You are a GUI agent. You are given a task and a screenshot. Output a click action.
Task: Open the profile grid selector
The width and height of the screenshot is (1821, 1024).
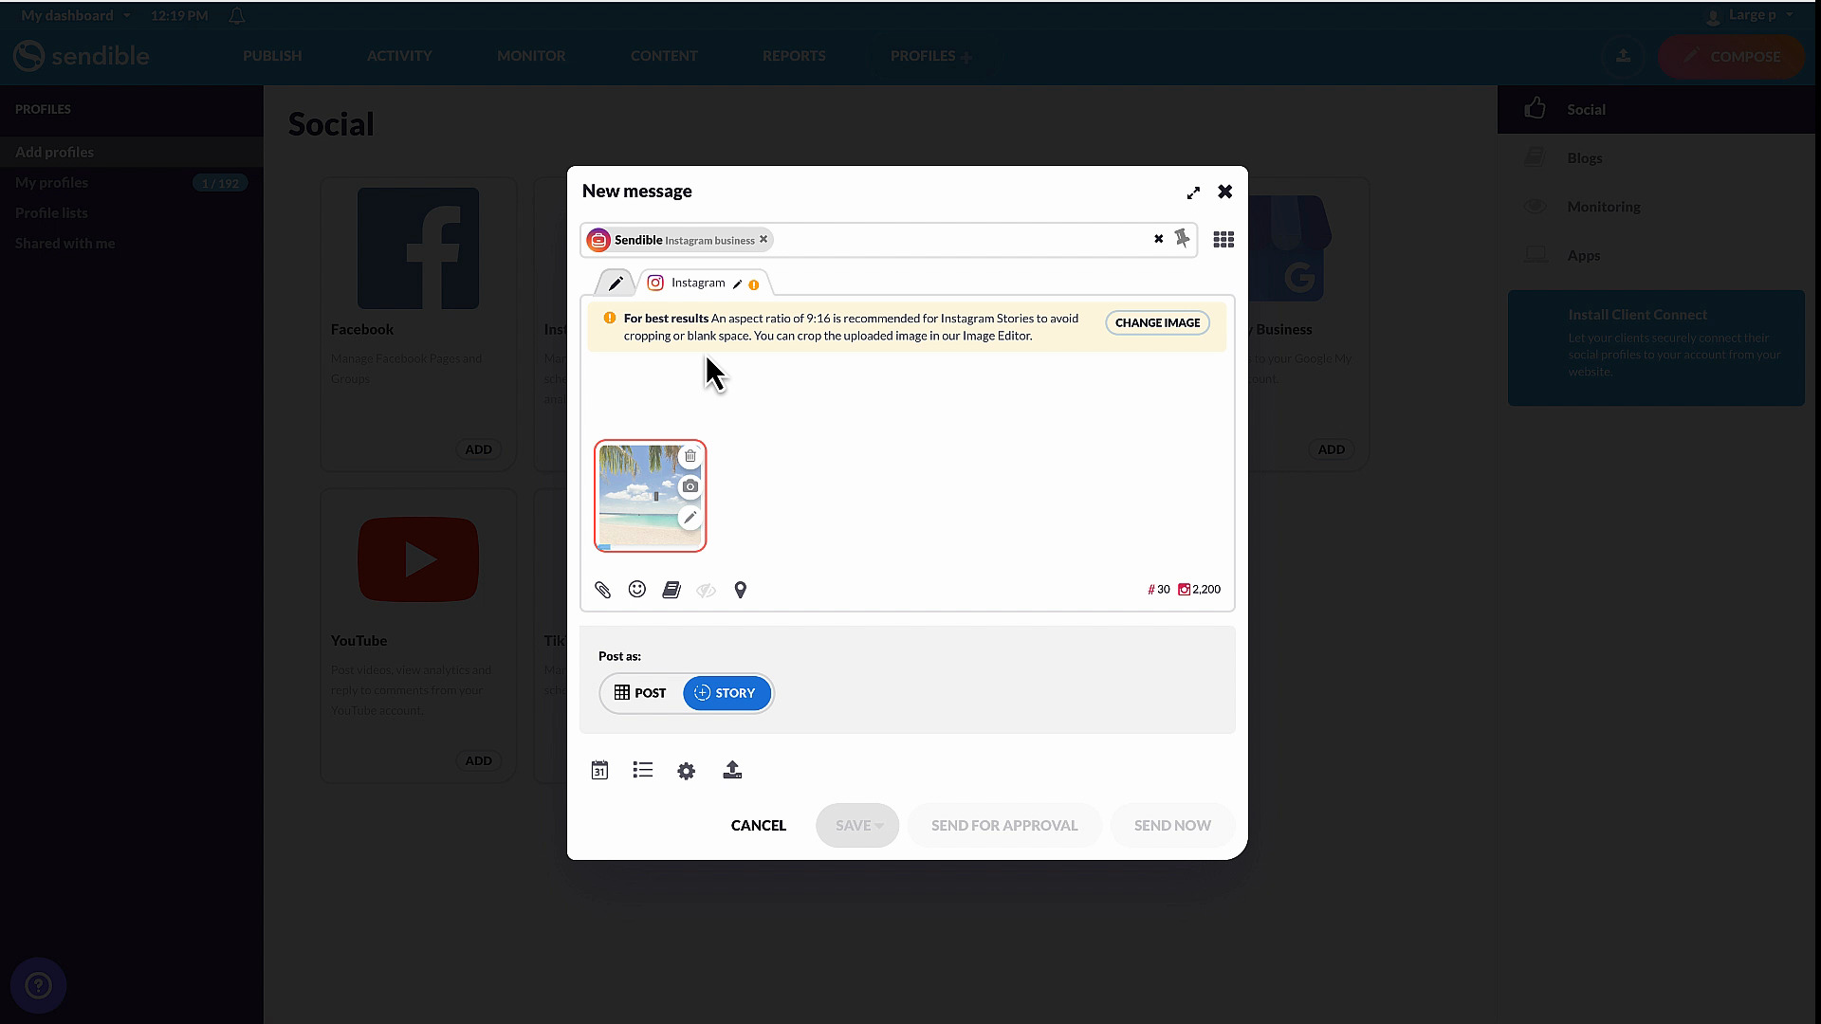[1223, 240]
